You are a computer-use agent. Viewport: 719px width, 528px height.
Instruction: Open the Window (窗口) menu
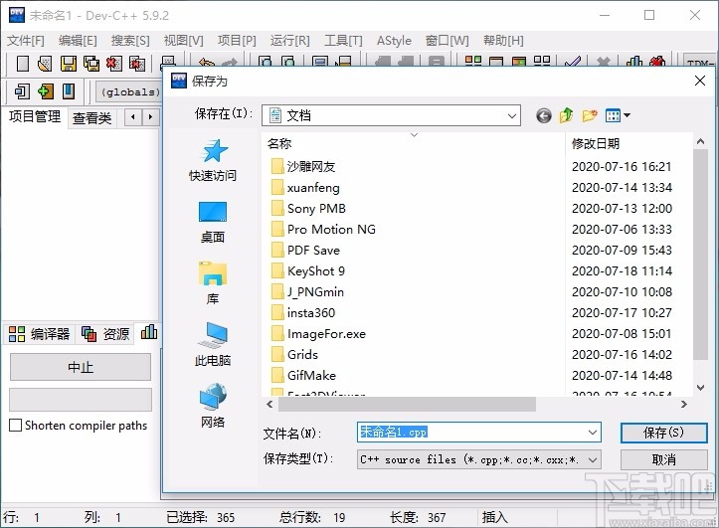pyautogui.click(x=448, y=41)
